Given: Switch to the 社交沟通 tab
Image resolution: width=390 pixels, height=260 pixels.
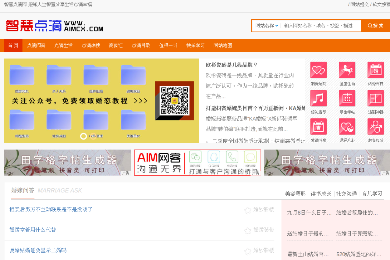Looking at the screenshot, I should (x=346, y=194).
